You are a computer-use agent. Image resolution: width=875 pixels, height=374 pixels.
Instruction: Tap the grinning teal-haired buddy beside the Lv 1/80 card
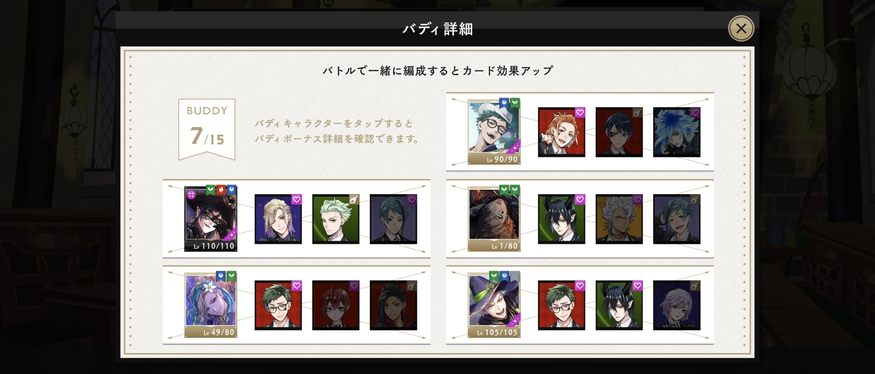(x=677, y=219)
